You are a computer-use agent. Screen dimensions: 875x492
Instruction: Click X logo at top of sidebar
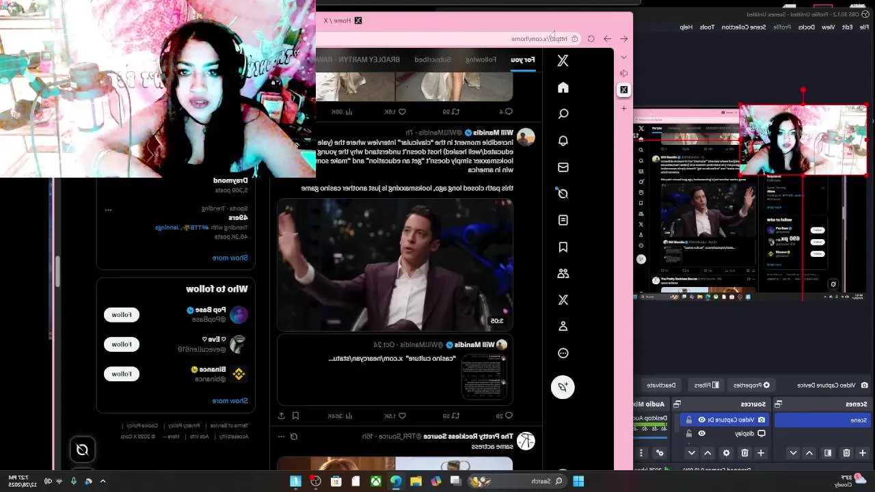coord(563,61)
